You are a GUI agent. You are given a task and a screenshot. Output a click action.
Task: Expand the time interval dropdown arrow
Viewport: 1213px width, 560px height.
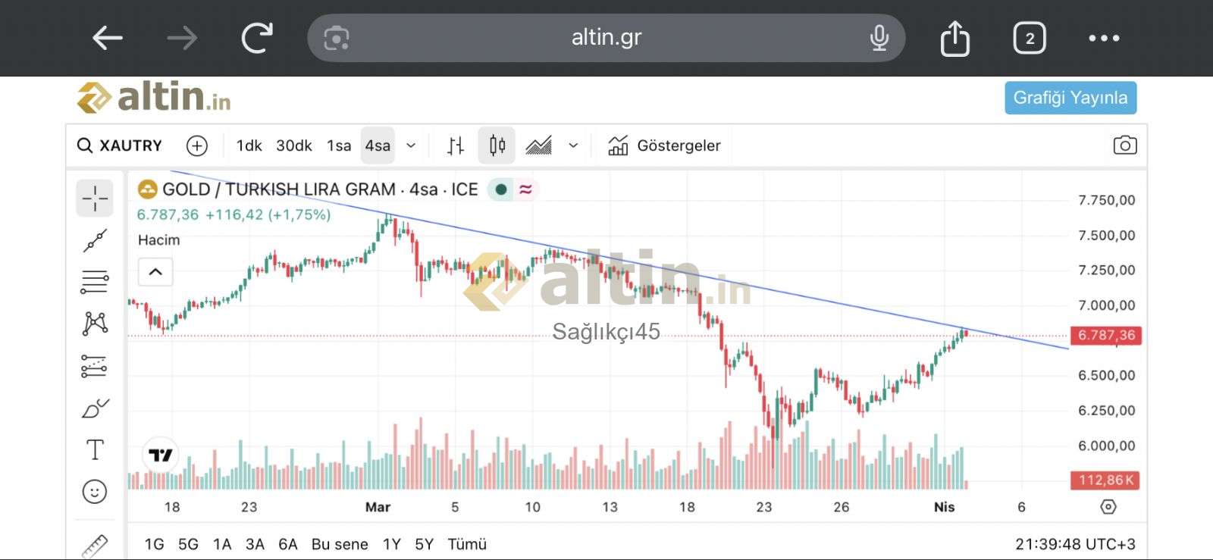click(x=411, y=145)
